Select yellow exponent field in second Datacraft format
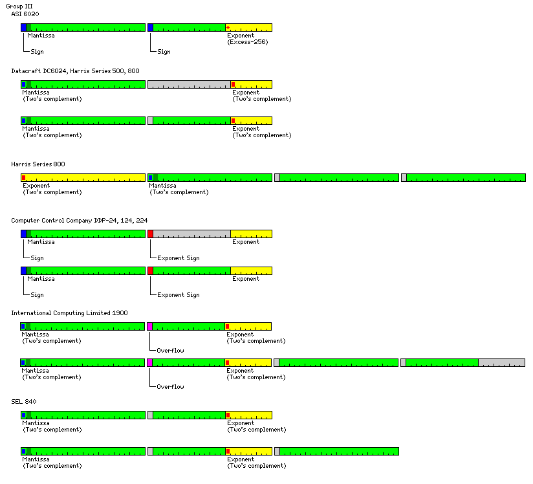This screenshot has height=484, width=533. click(252, 121)
